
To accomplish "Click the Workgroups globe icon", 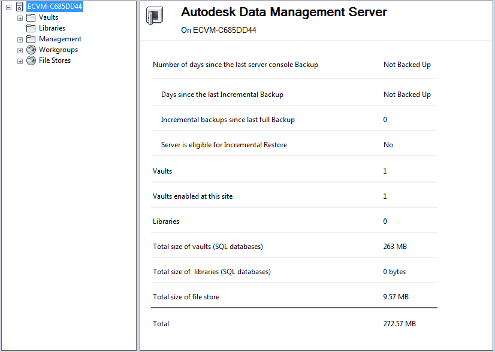I will pos(31,50).
